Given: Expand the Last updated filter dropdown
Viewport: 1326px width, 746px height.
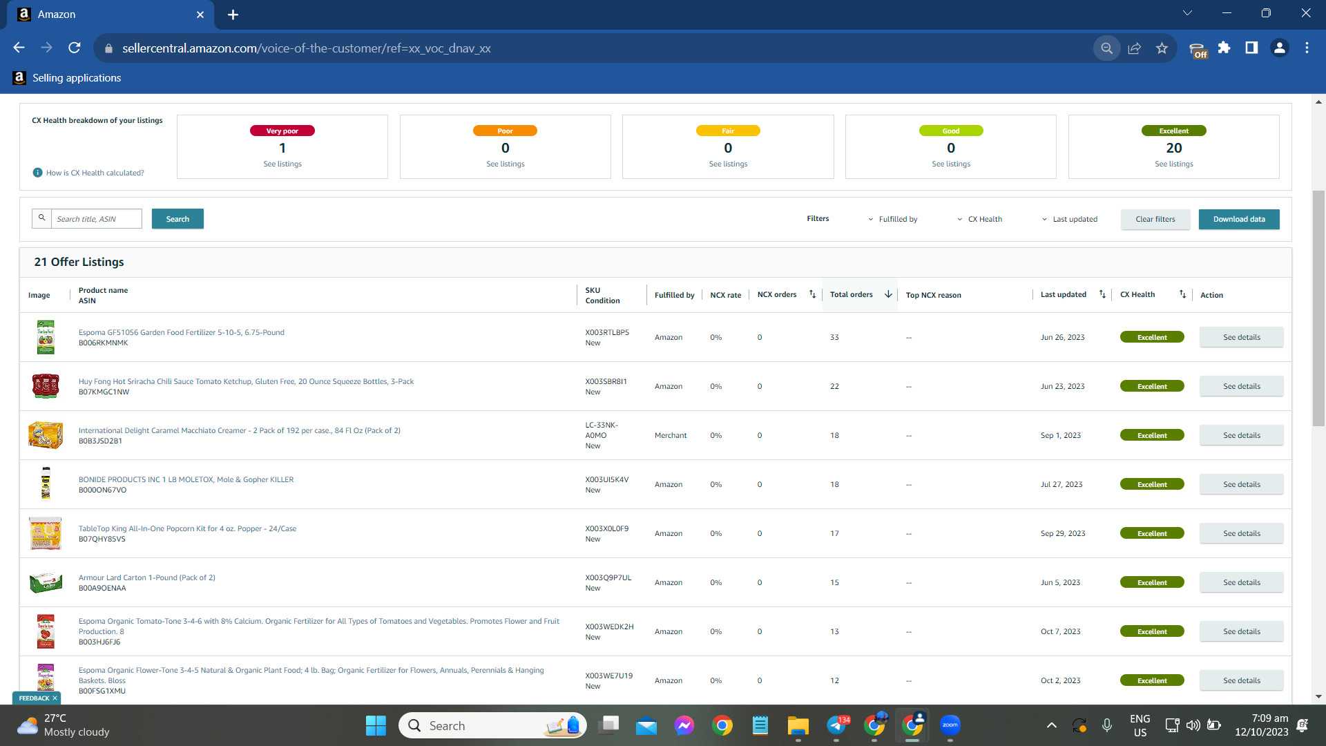Looking at the screenshot, I should pos(1069,219).
